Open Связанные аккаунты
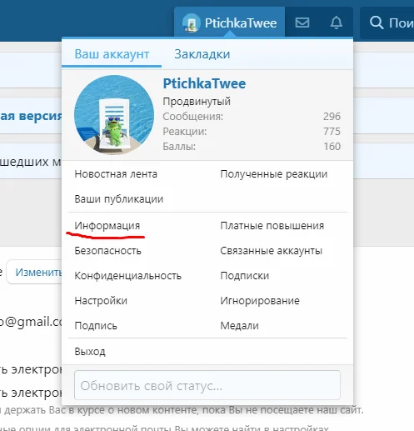 [x=272, y=251]
